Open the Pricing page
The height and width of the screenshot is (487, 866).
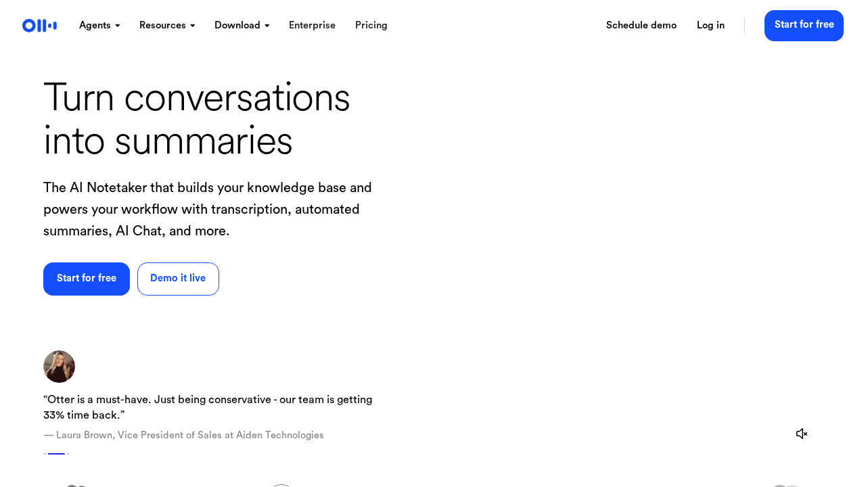coord(371,26)
